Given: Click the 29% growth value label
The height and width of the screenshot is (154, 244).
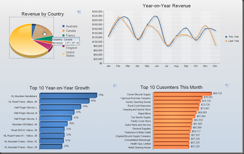Looking at the screenshot, I should 66,146.
